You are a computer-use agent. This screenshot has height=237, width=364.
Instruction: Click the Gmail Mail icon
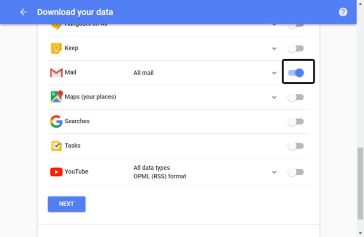(56, 73)
